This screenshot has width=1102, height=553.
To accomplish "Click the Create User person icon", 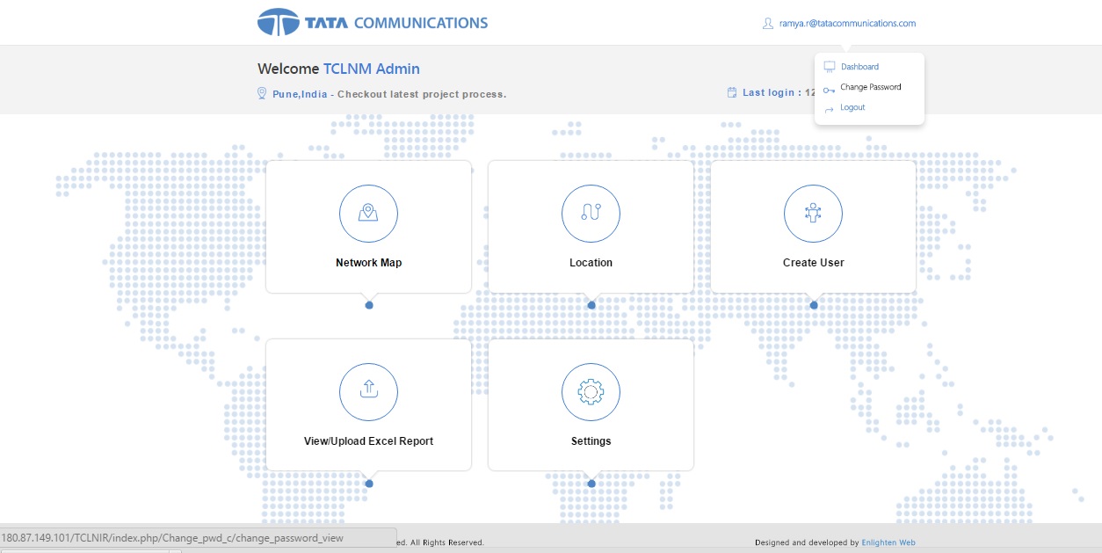I will pyautogui.click(x=813, y=214).
